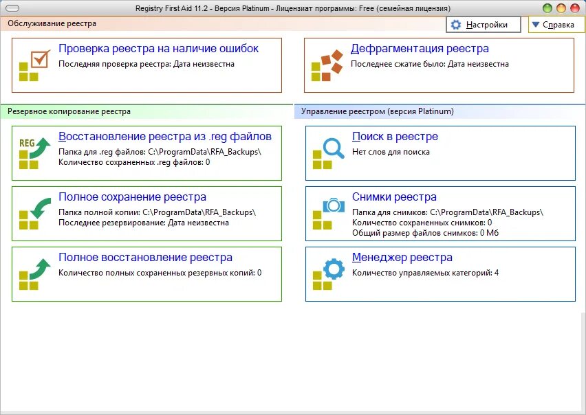Open the Справка dropdown menu
Image resolution: width=586 pixels, height=415 pixels.
556,25
